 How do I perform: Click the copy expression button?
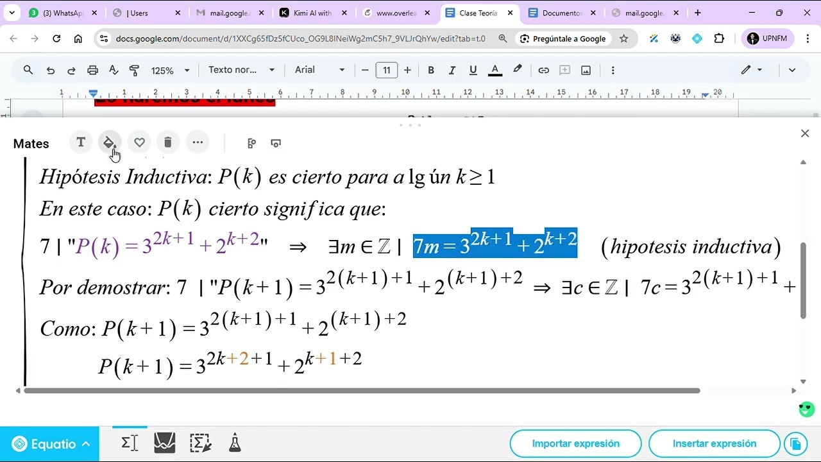(x=795, y=443)
